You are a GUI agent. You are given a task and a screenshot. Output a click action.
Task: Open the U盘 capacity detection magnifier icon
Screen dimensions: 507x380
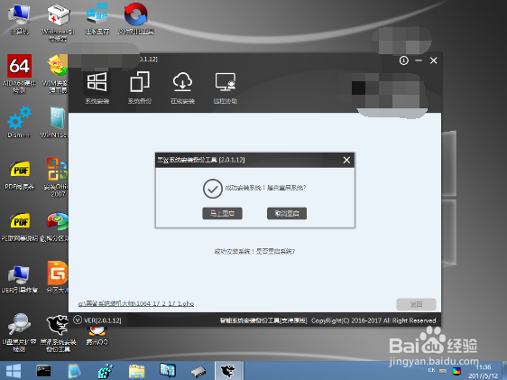[x=20, y=333]
